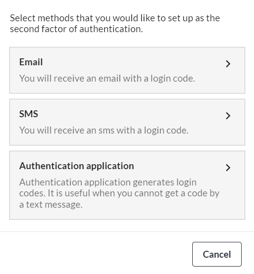Select the Email second factor method
The height and width of the screenshot is (274, 254).
click(x=127, y=70)
